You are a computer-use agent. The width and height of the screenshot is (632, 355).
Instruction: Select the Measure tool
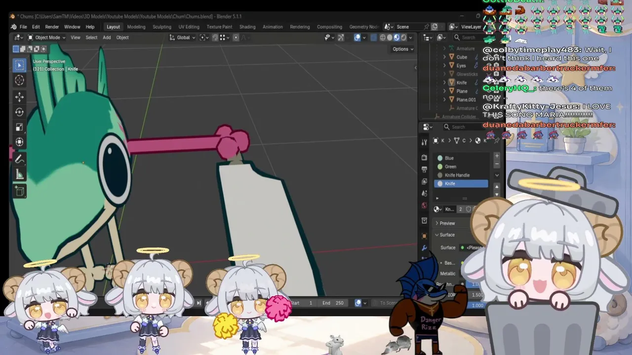pos(20,175)
